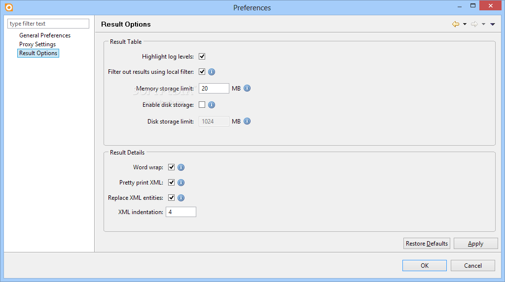Click the info icon next to local filter
The image size is (505, 282).
[x=212, y=72]
